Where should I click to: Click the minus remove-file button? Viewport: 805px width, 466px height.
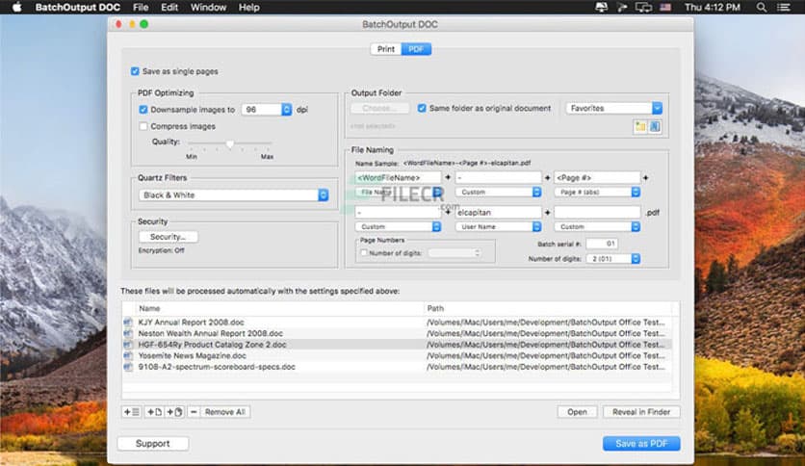coord(194,411)
